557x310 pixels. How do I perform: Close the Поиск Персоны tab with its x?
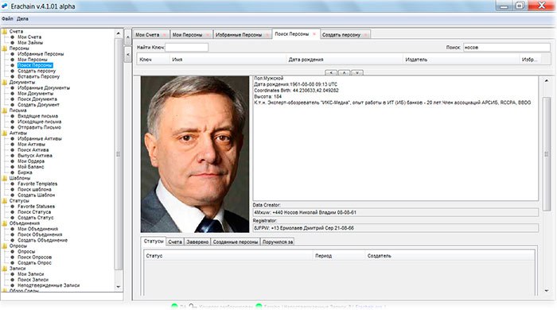[x=314, y=34]
